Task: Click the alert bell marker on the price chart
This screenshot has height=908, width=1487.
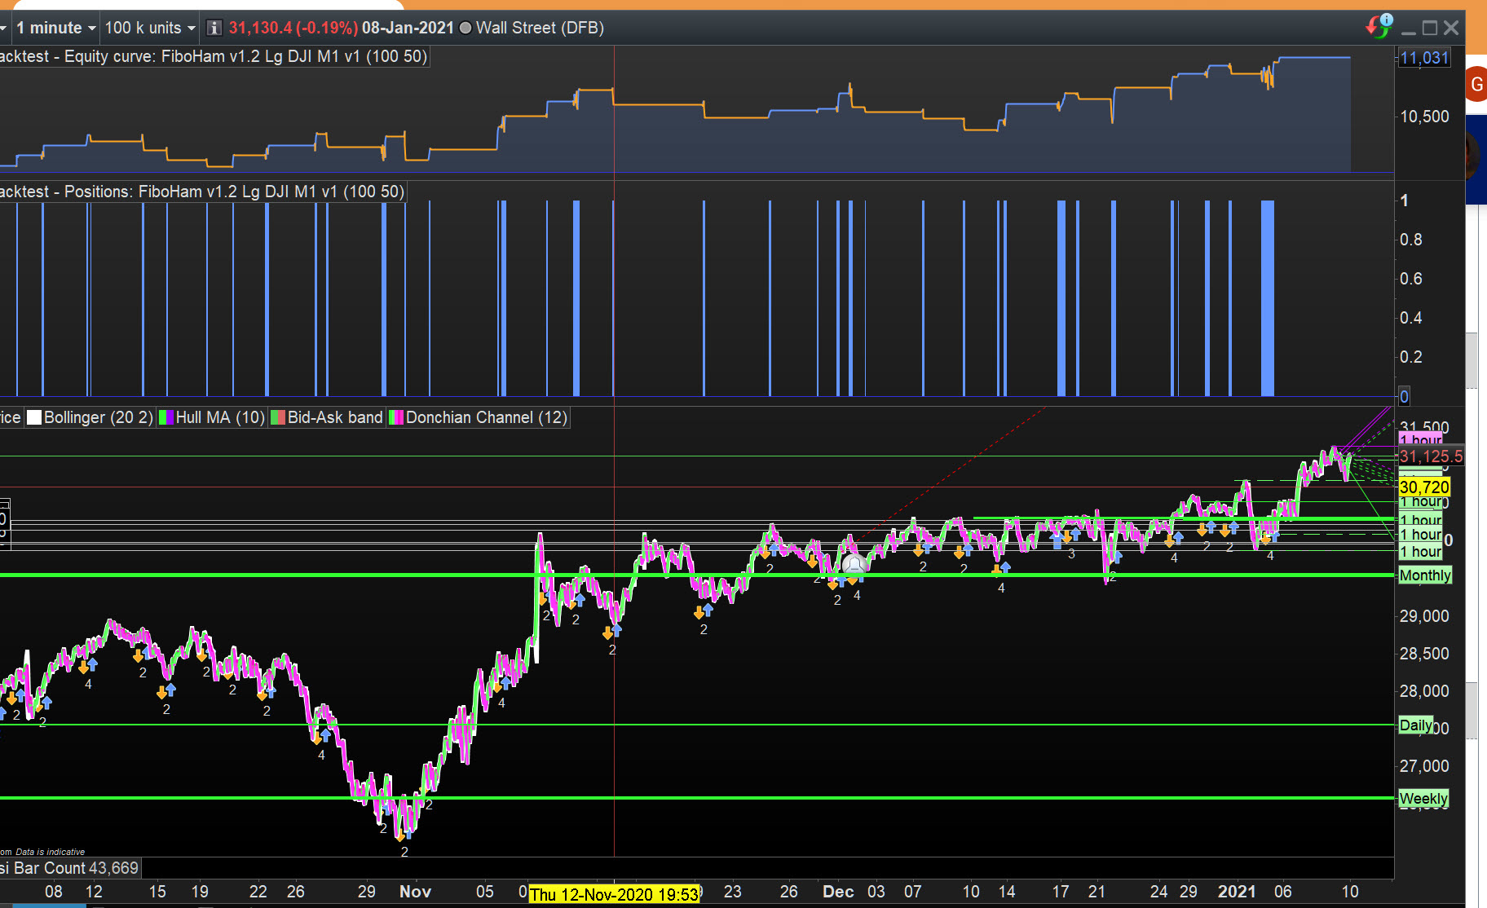Action: point(854,564)
